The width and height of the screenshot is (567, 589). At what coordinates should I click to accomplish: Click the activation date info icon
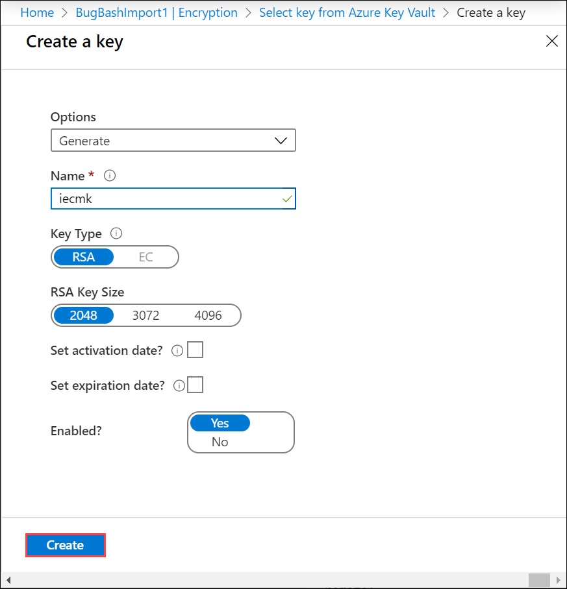[177, 350]
